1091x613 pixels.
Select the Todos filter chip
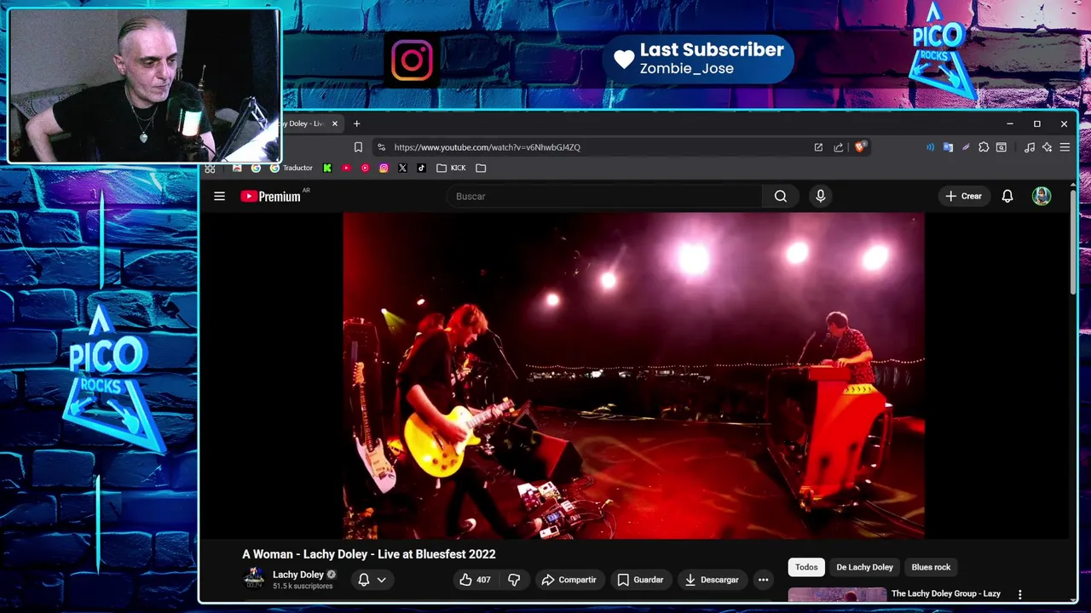pos(806,567)
